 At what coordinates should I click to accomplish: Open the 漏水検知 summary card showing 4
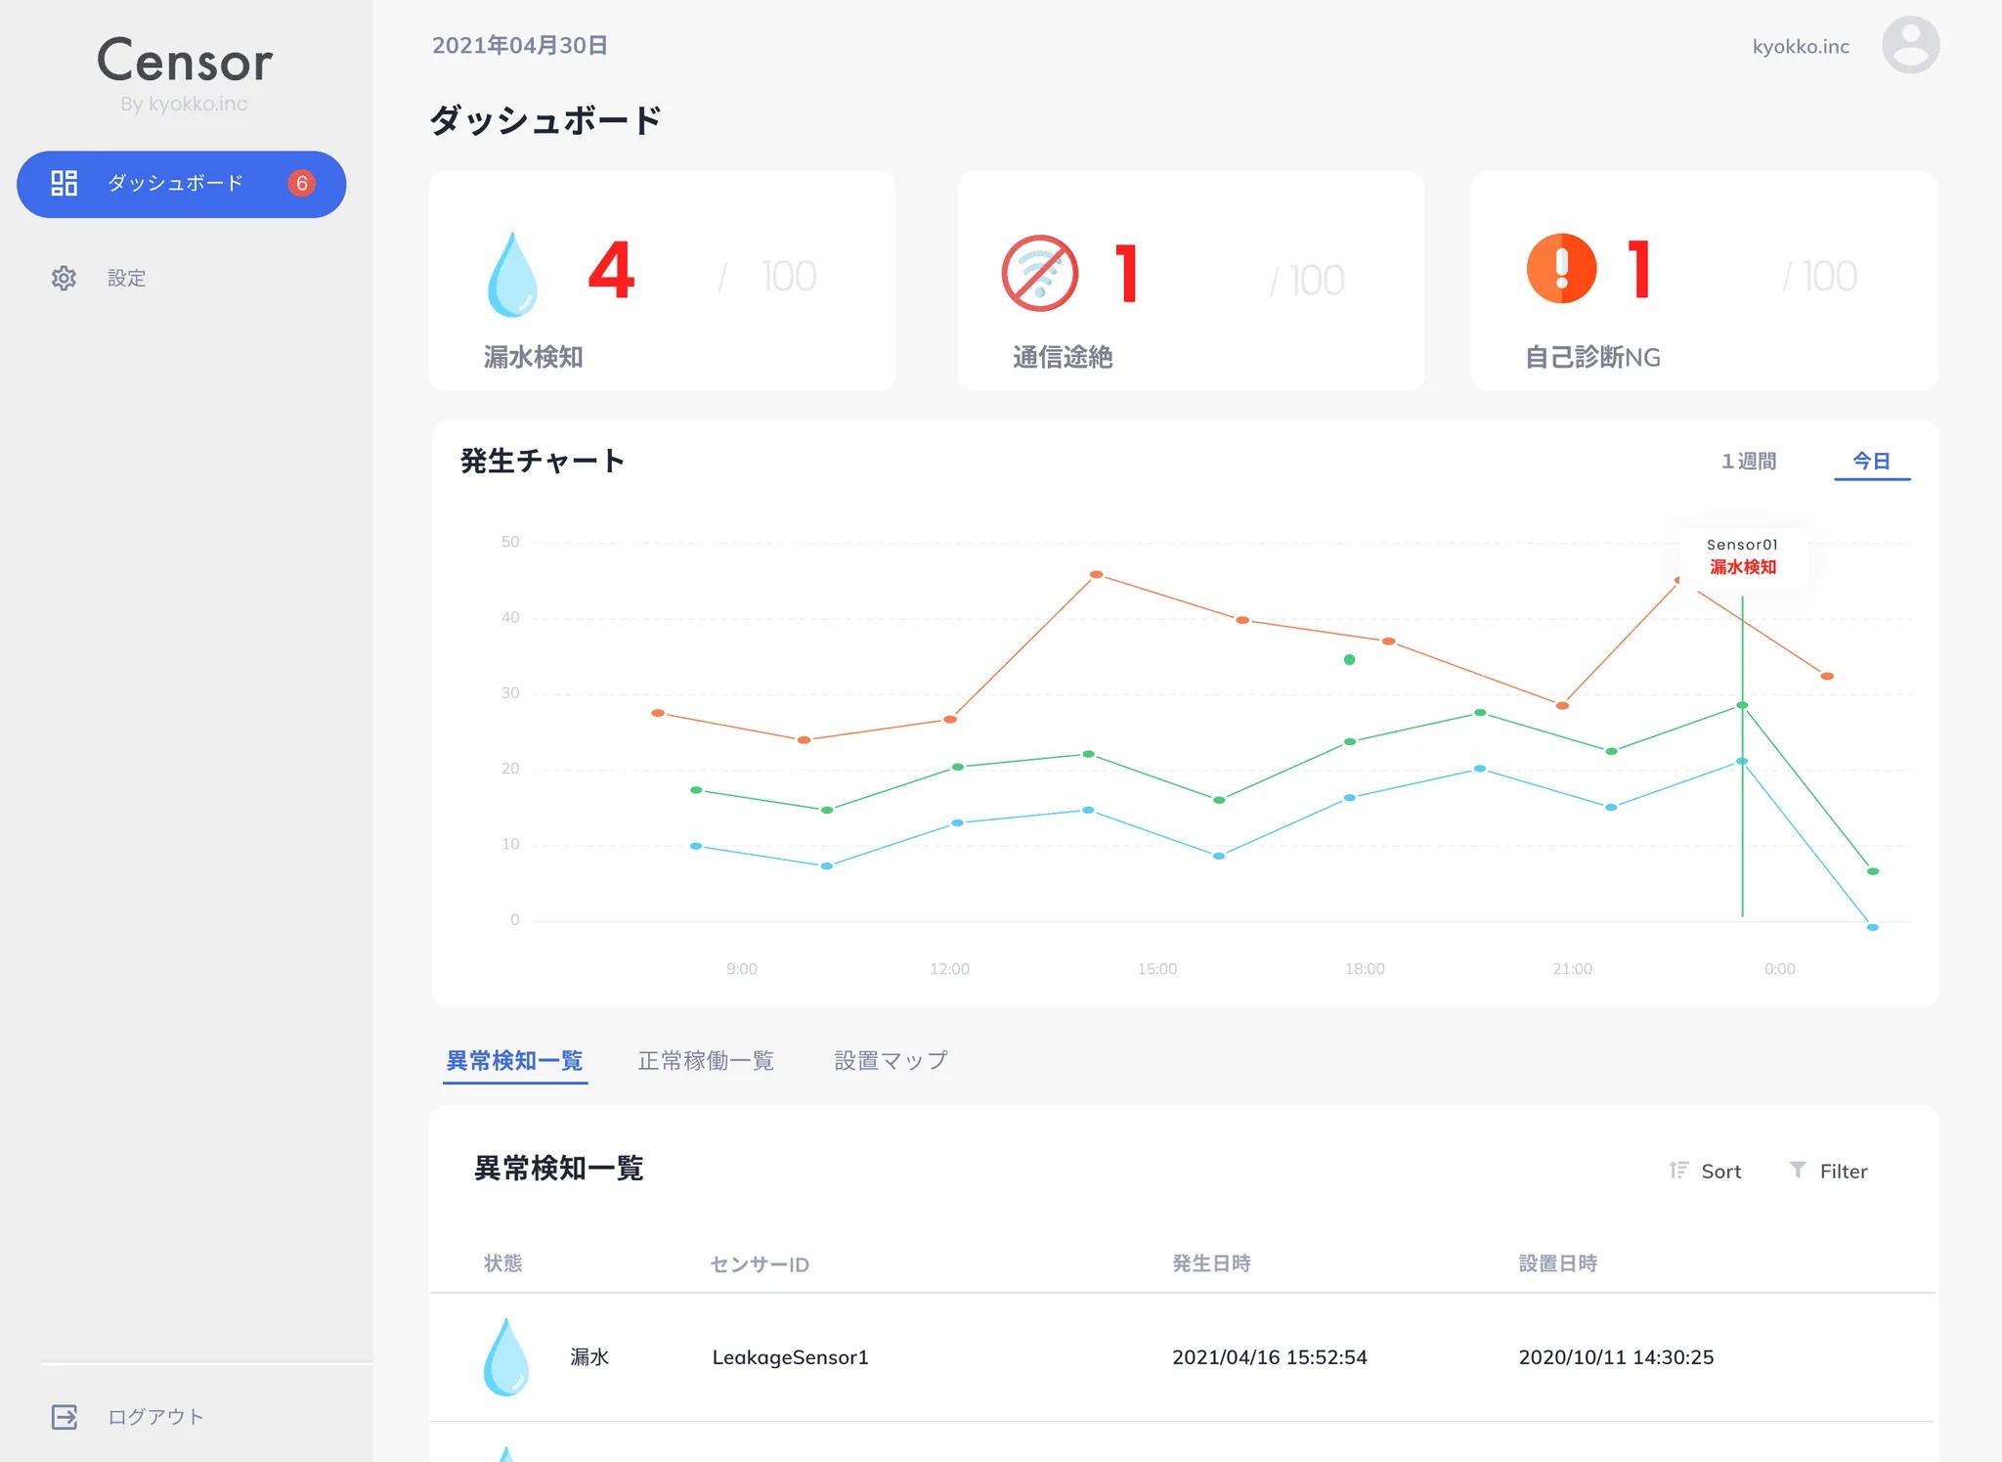[662, 281]
